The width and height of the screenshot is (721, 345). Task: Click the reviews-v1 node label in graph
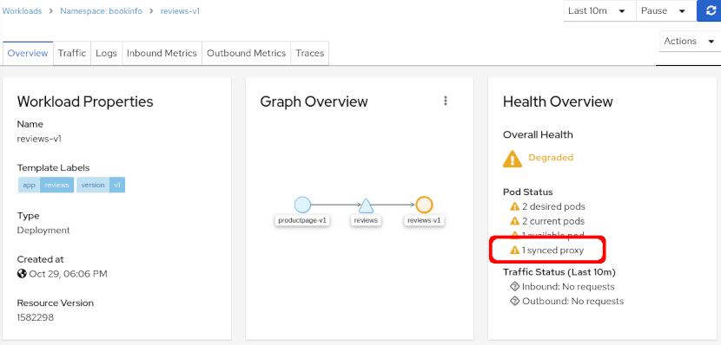click(424, 221)
